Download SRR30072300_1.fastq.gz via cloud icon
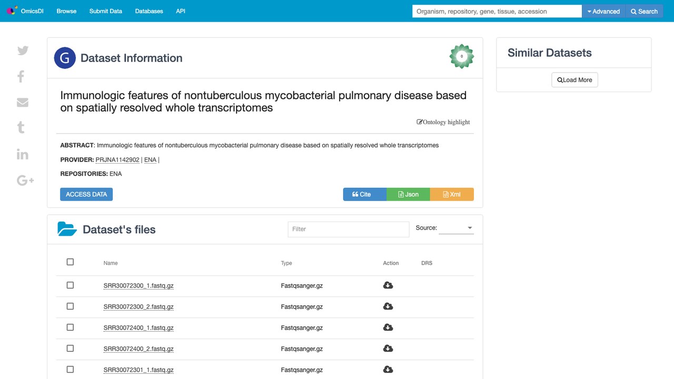Image resolution: width=674 pixels, height=379 pixels. 388,285
